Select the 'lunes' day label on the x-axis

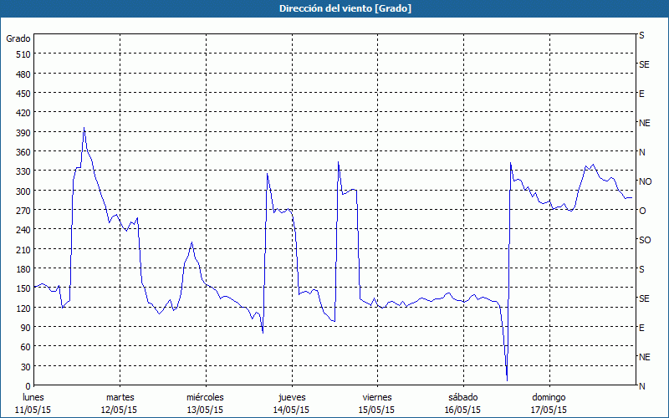(x=34, y=397)
